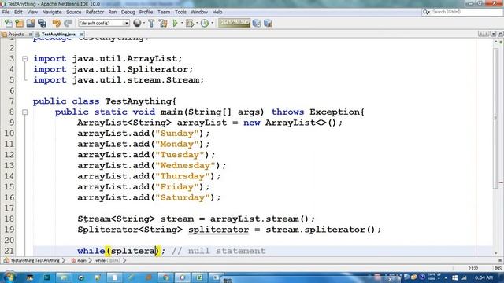Click the memory usage garbage collection bar
Image resolution: width=504 pixels, height=283 pixels.
[x=234, y=23]
